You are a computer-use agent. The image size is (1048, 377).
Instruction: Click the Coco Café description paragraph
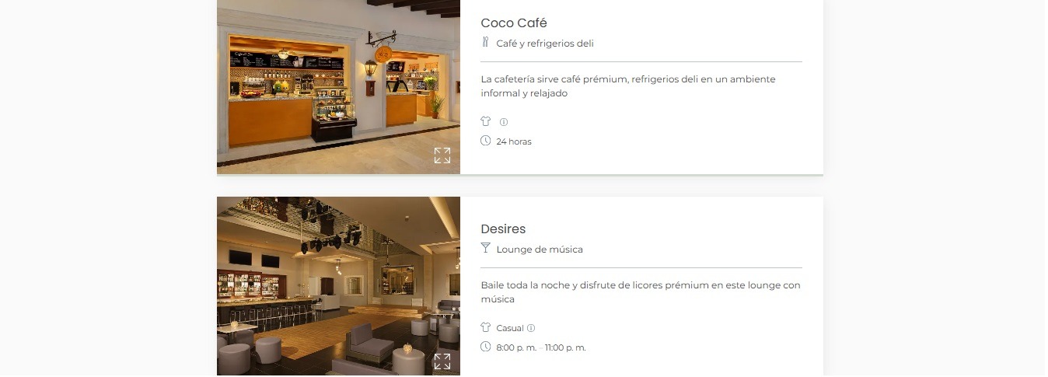tap(628, 86)
